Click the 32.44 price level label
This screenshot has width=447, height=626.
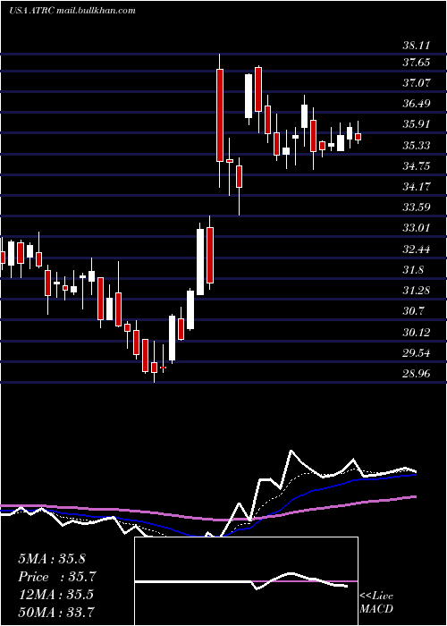coord(417,250)
